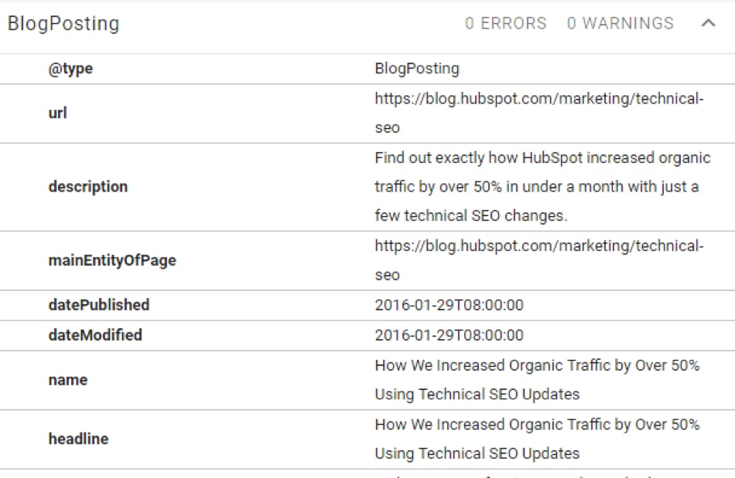Select the description property label

[88, 187]
